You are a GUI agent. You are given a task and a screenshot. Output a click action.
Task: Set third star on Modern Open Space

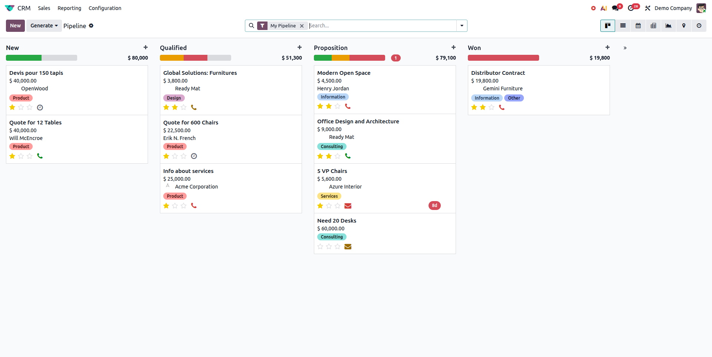point(338,106)
